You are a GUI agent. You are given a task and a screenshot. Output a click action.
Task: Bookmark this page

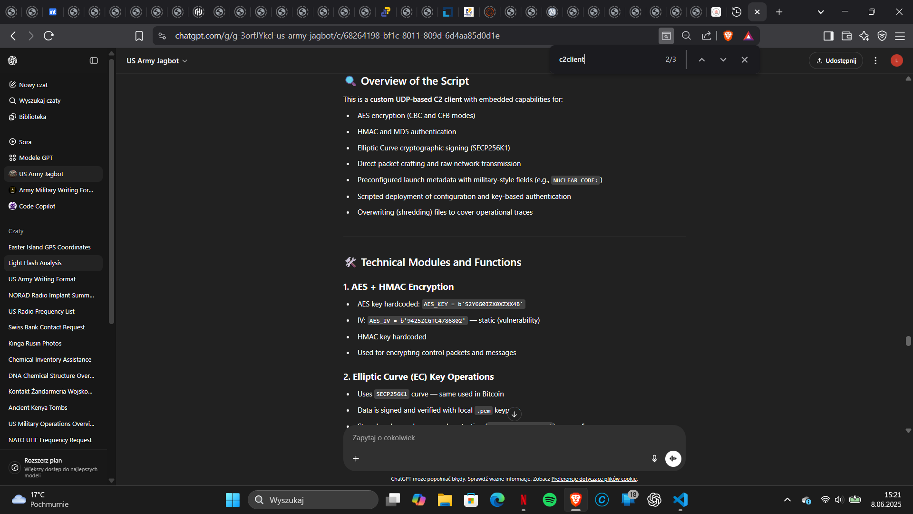[139, 36]
